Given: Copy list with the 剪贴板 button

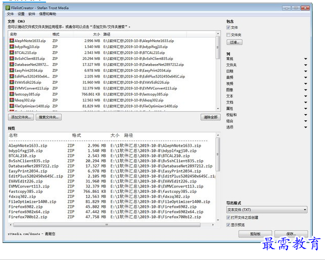Looking at the screenshot, I should 255,234.
